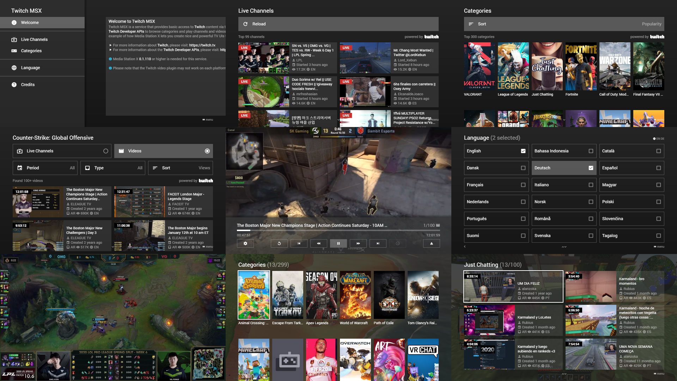Skip to the next video in playlist
The height and width of the screenshot is (381, 677).
pyautogui.click(x=378, y=243)
